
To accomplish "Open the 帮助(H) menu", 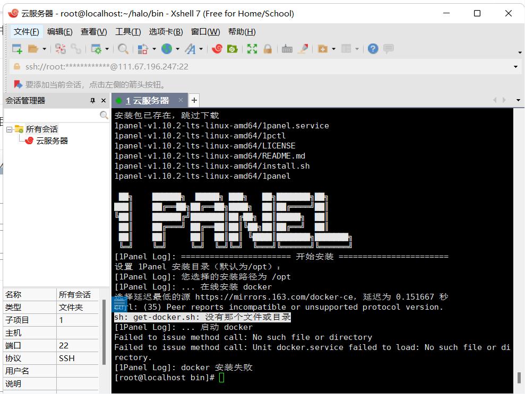I will tap(242, 32).
